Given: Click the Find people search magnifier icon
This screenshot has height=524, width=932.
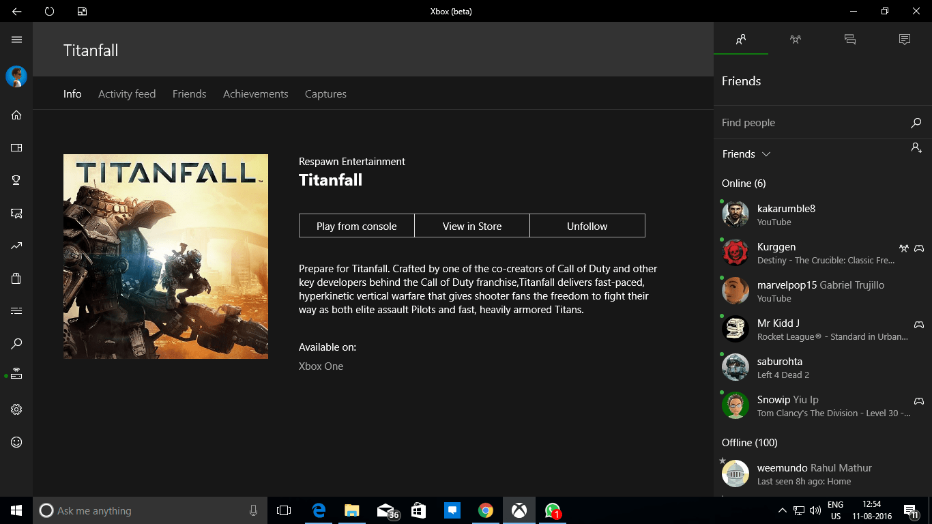Looking at the screenshot, I should pyautogui.click(x=916, y=123).
